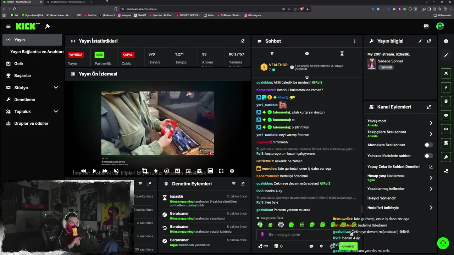Expand the Stüdyo sidebar section
Viewport: 454px width, 255px height.
(x=56, y=87)
